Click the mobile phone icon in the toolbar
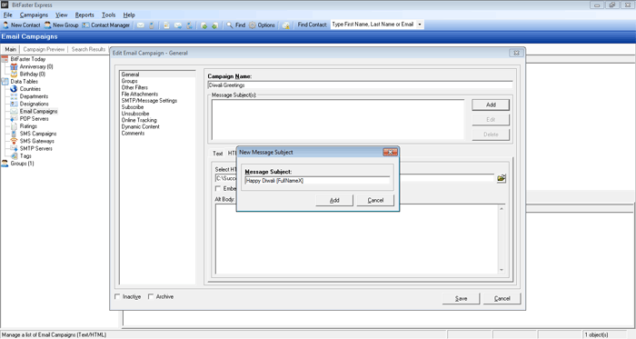The height and width of the screenshot is (339, 636). pyautogui.click(x=152, y=25)
